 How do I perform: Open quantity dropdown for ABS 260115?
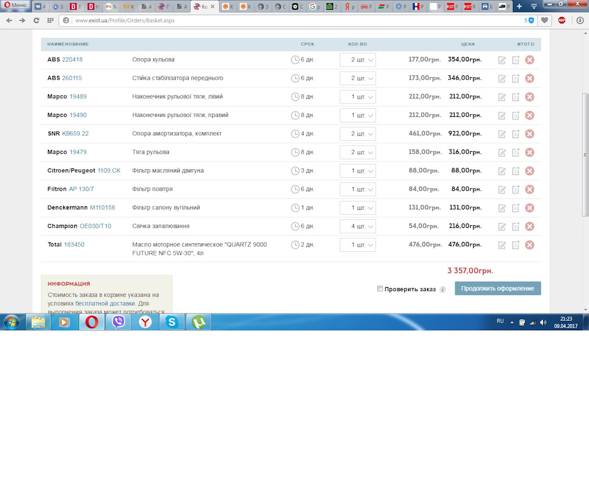[358, 78]
